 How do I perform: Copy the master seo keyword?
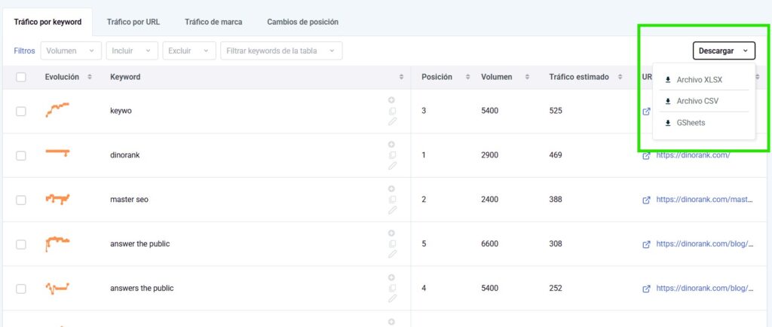coord(392,200)
